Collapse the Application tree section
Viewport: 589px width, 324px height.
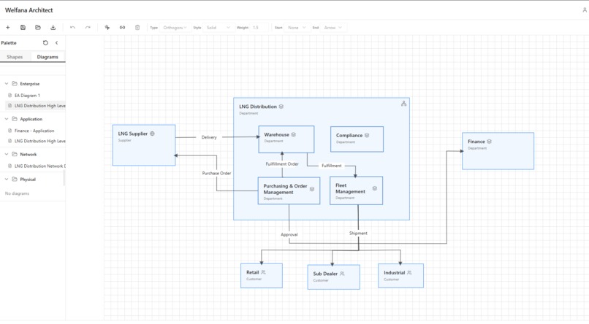(7, 119)
